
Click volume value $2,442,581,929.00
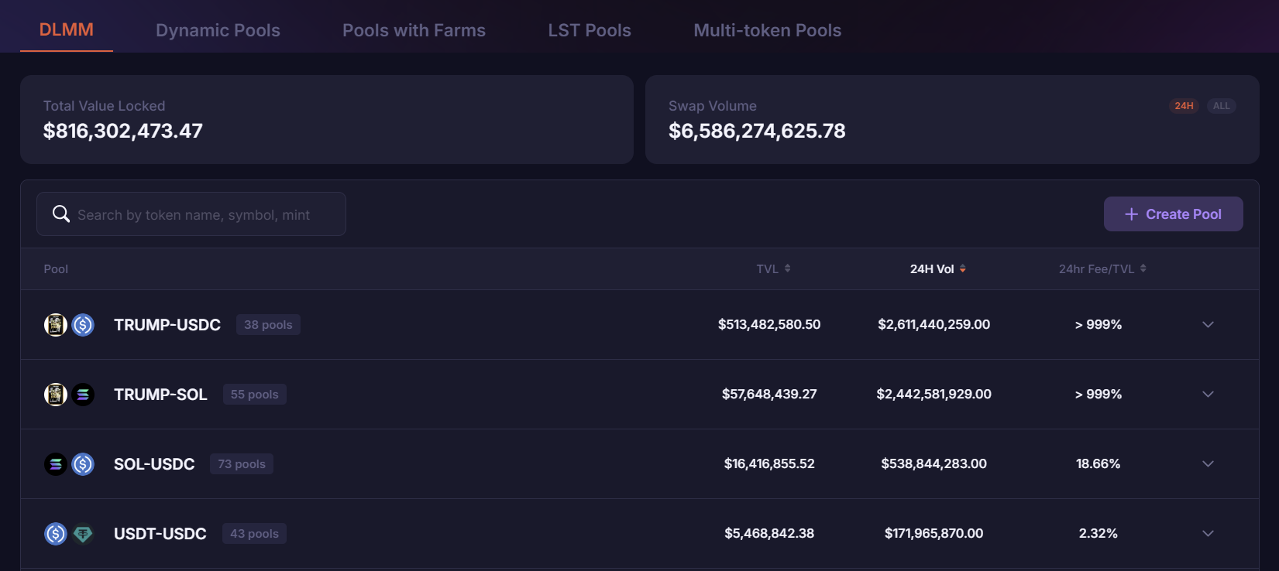(x=933, y=395)
